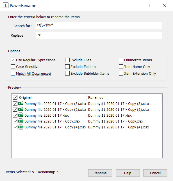Click Excel icon of 17 - Copy.xlsx file
Image resolution: width=173 pixels, height=181 pixels.
coord(21,121)
